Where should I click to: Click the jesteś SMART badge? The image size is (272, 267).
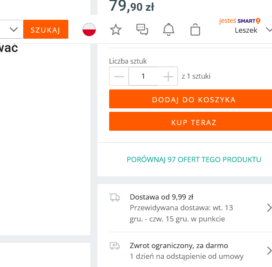click(240, 21)
